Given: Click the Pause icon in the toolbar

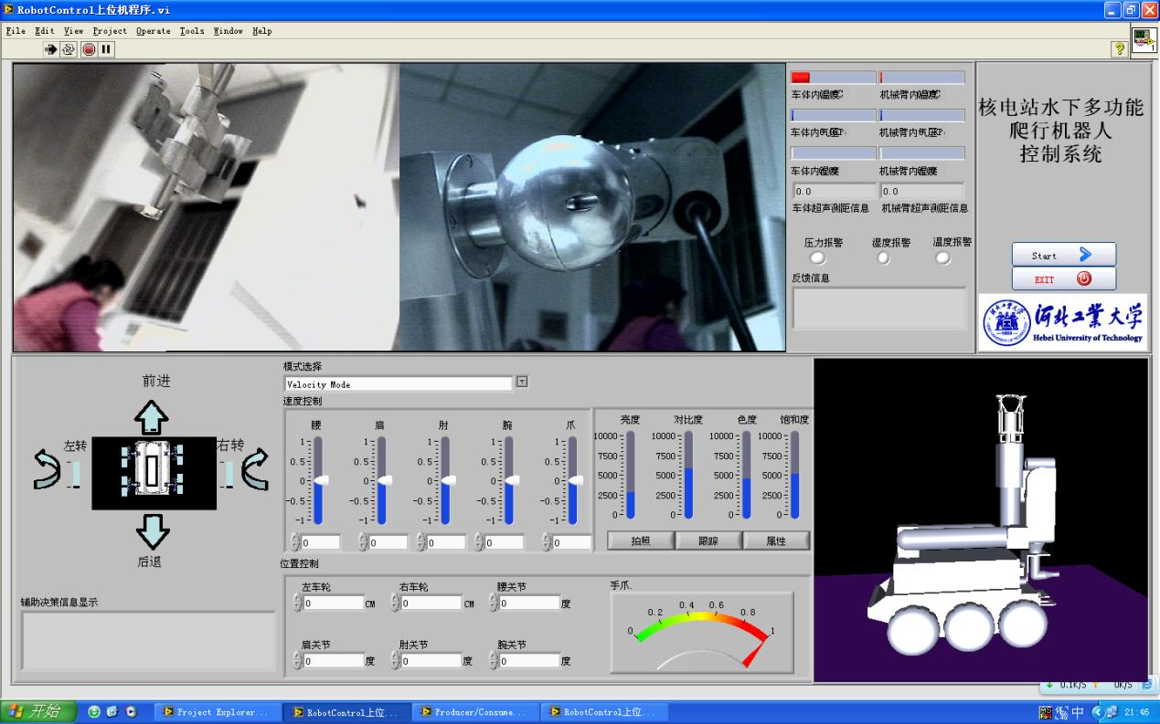Looking at the screenshot, I should 106,49.
